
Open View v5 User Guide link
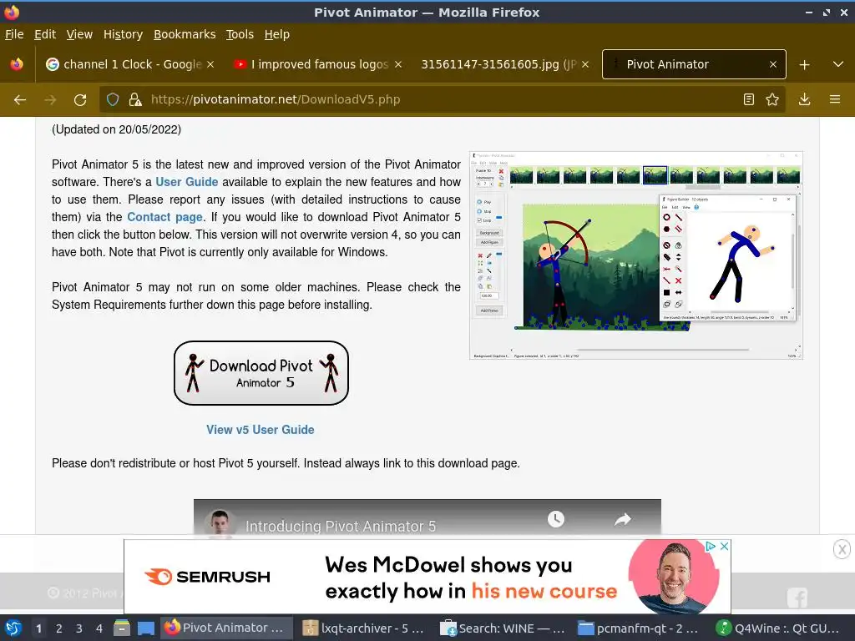(261, 430)
